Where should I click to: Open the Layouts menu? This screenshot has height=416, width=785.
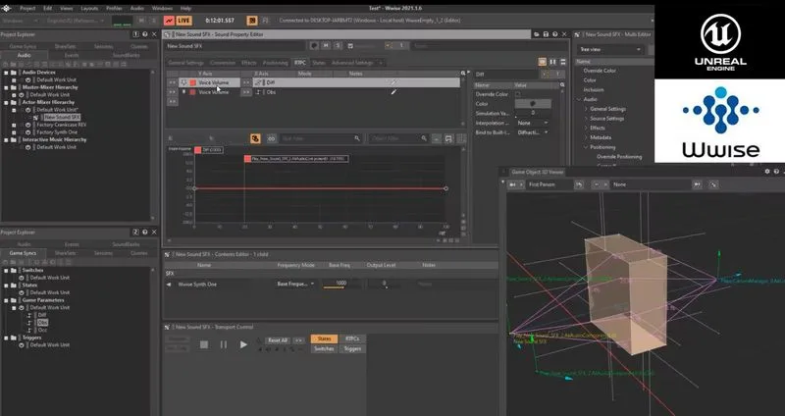click(89, 9)
